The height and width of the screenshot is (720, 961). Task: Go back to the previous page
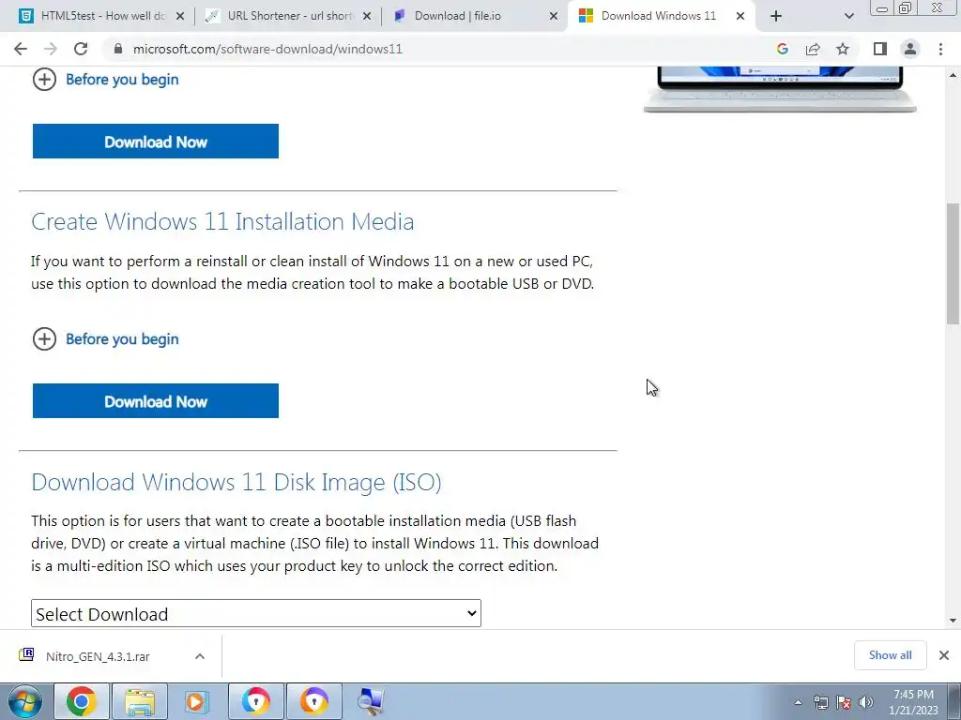click(x=21, y=49)
